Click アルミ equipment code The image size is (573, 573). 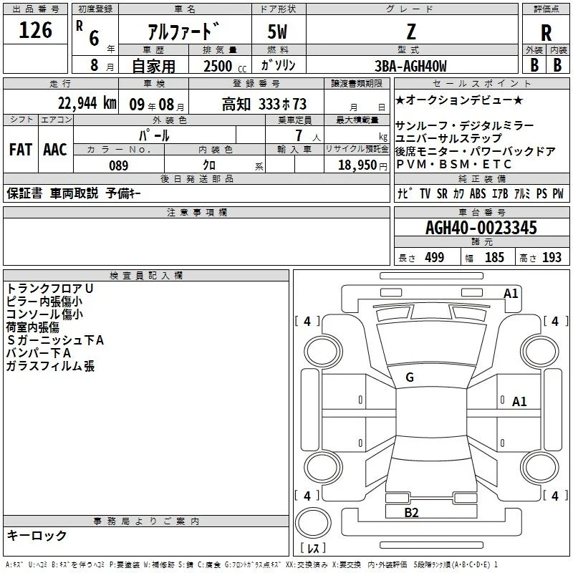[x=522, y=193]
